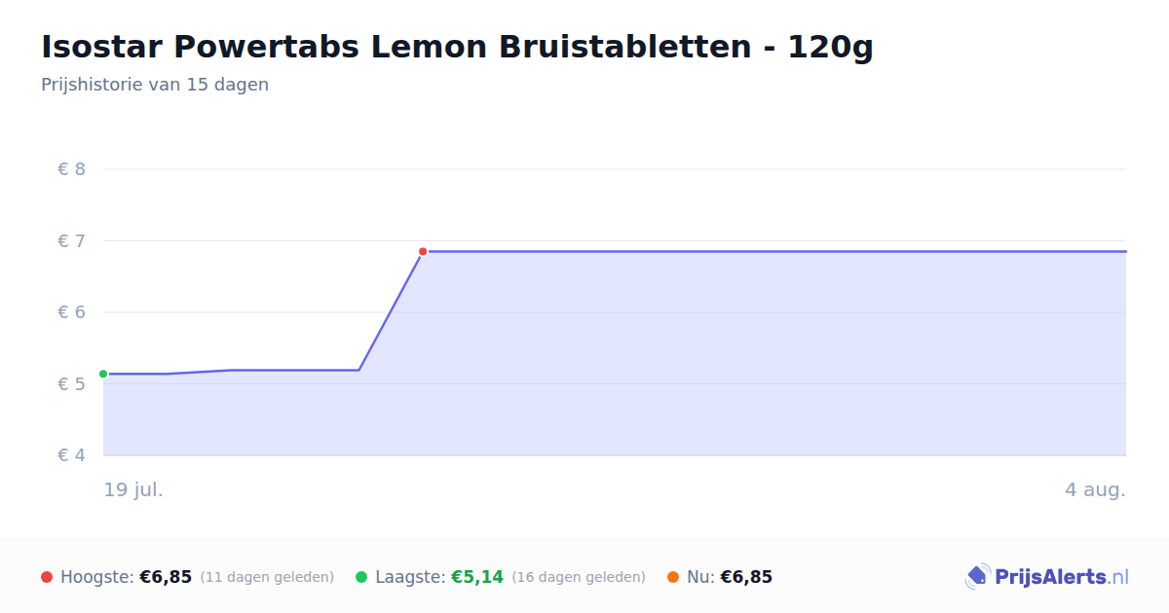Image resolution: width=1169 pixels, height=613 pixels.
Task: Click the € 7 y-axis label
Action: [71, 240]
